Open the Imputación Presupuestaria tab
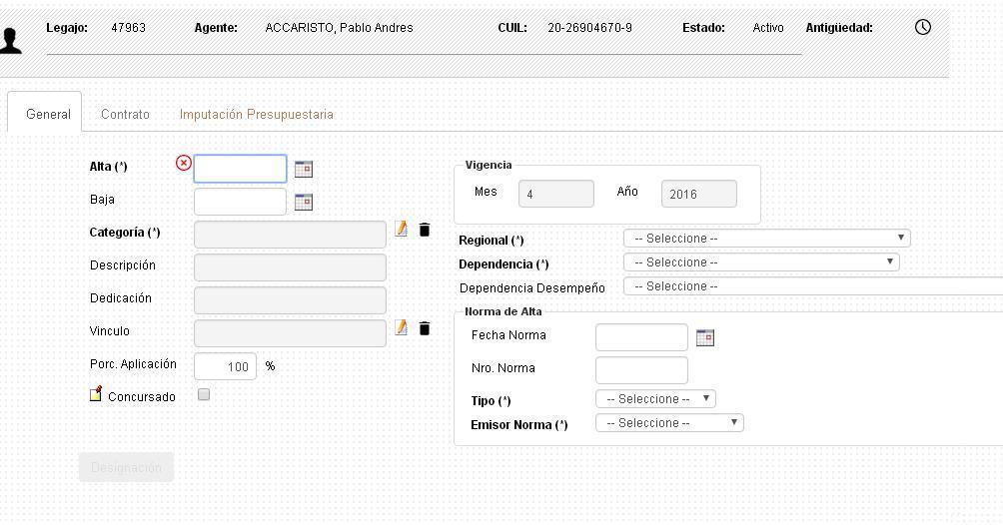This screenshot has width=1003, height=525. (257, 115)
